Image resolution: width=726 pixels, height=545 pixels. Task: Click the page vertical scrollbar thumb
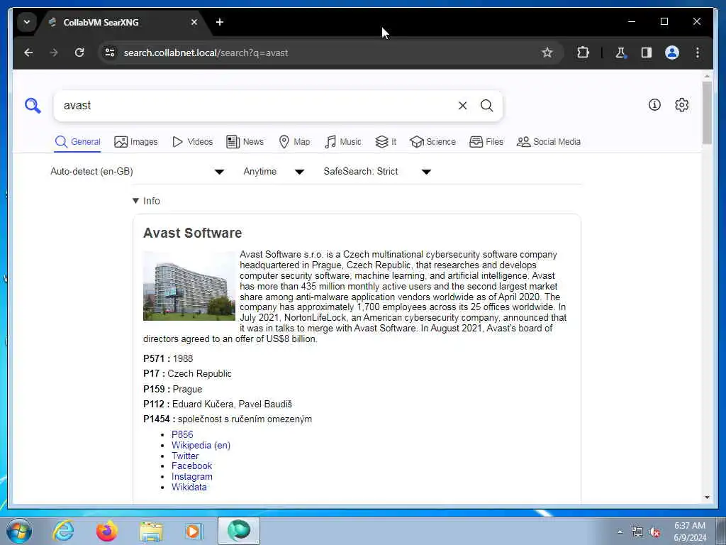click(707, 113)
